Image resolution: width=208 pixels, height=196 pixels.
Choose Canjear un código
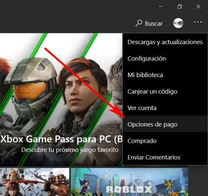click(x=165, y=92)
